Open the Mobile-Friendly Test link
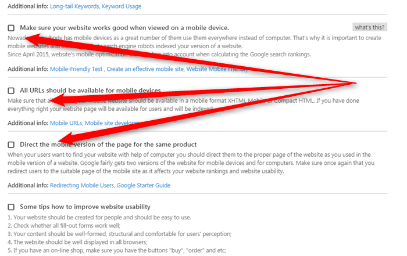Image resolution: width=407 pixels, height=256 pixels. (76, 69)
